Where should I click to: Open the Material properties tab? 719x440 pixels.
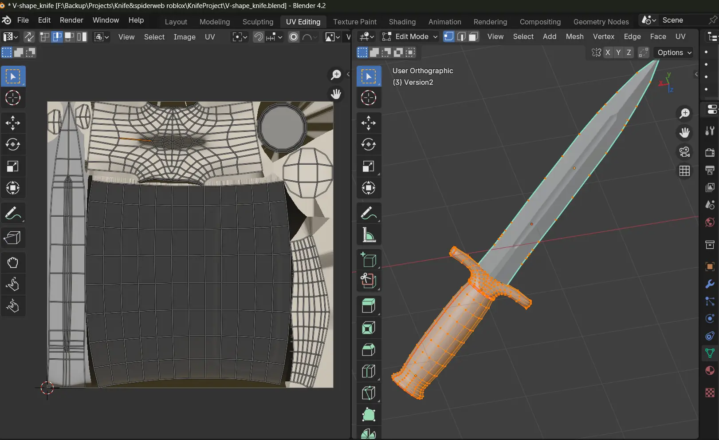710,371
